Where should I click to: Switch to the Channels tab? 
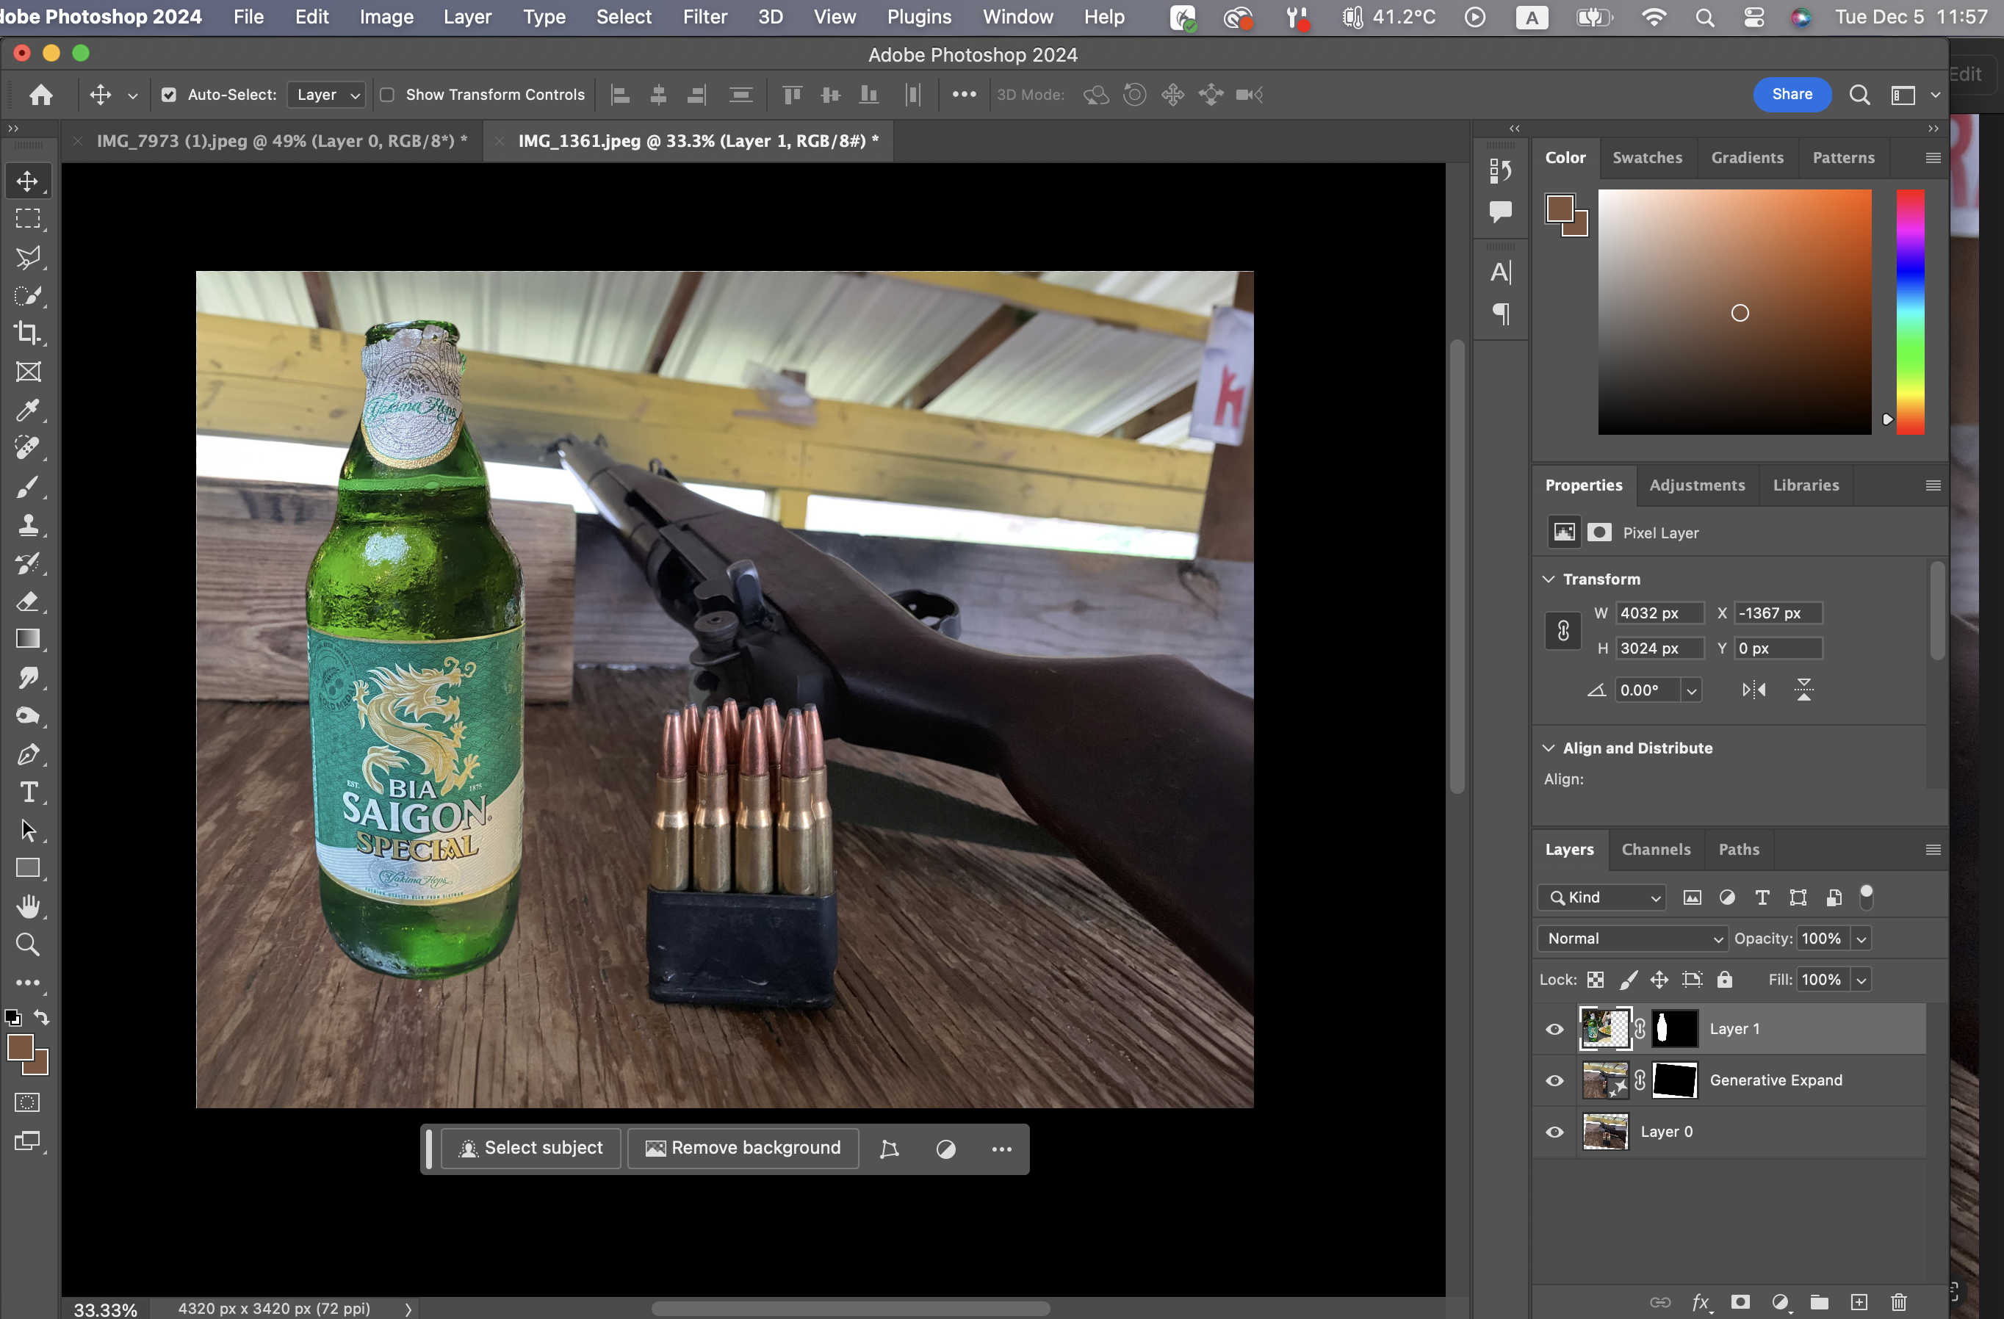click(1655, 849)
